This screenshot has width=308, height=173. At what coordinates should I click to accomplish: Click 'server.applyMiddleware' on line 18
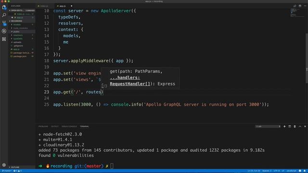pos(81,61)
